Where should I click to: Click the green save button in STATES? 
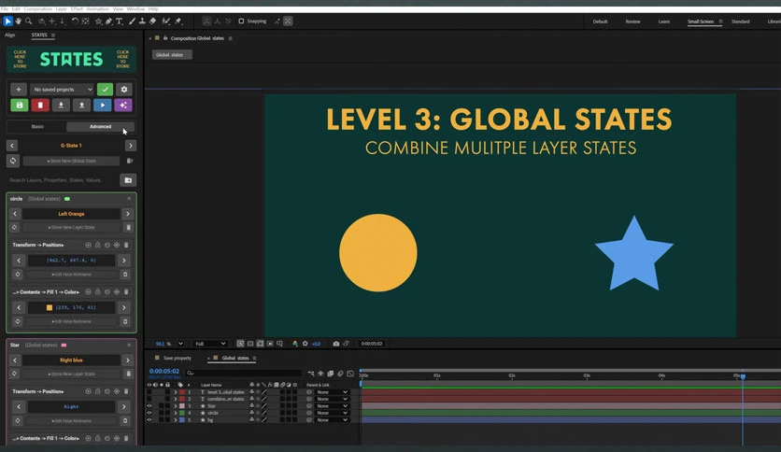20,105
